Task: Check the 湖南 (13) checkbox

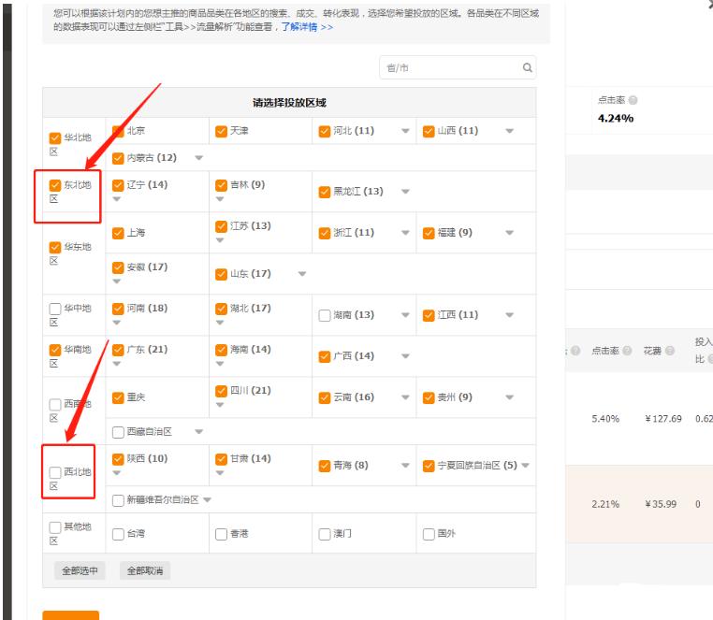Action: pyautogui.click(x=324, y=315)
